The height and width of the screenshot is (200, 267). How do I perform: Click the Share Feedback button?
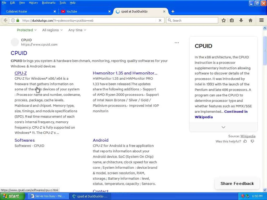(x=237, y=184)
